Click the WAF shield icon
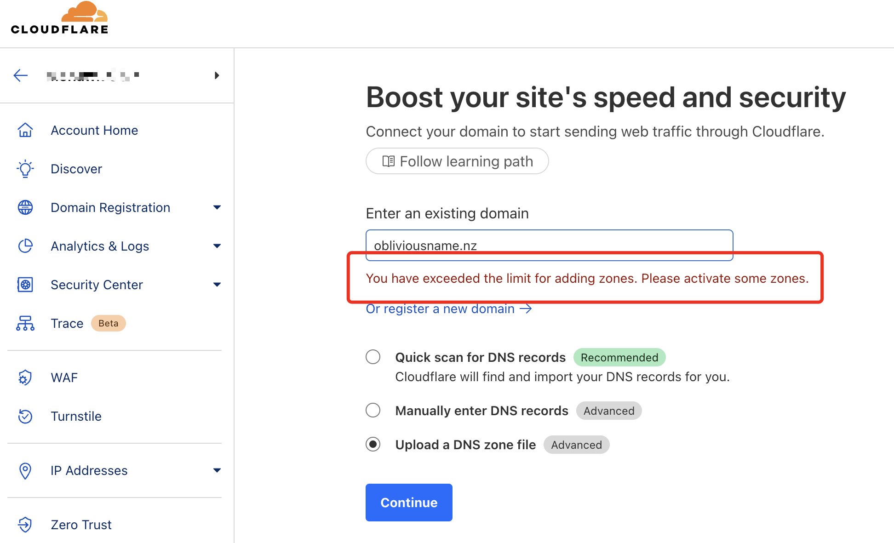This screenshot has height=543, width=894. point(25,377)
